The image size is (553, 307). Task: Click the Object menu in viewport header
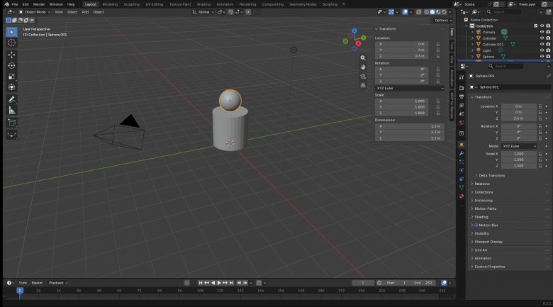click(99, 12)
